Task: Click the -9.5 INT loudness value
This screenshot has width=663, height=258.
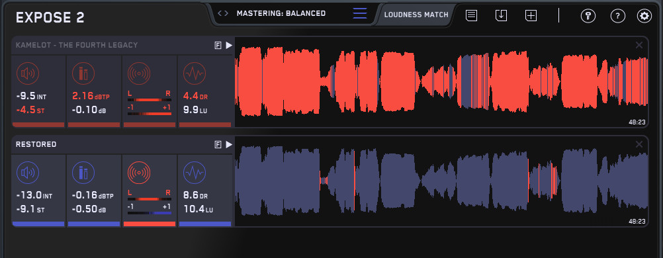Action: click(31, 97)
